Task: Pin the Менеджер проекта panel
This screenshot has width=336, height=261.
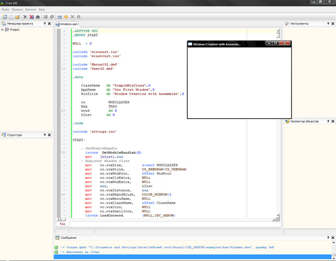Action: tap(45, 24)
